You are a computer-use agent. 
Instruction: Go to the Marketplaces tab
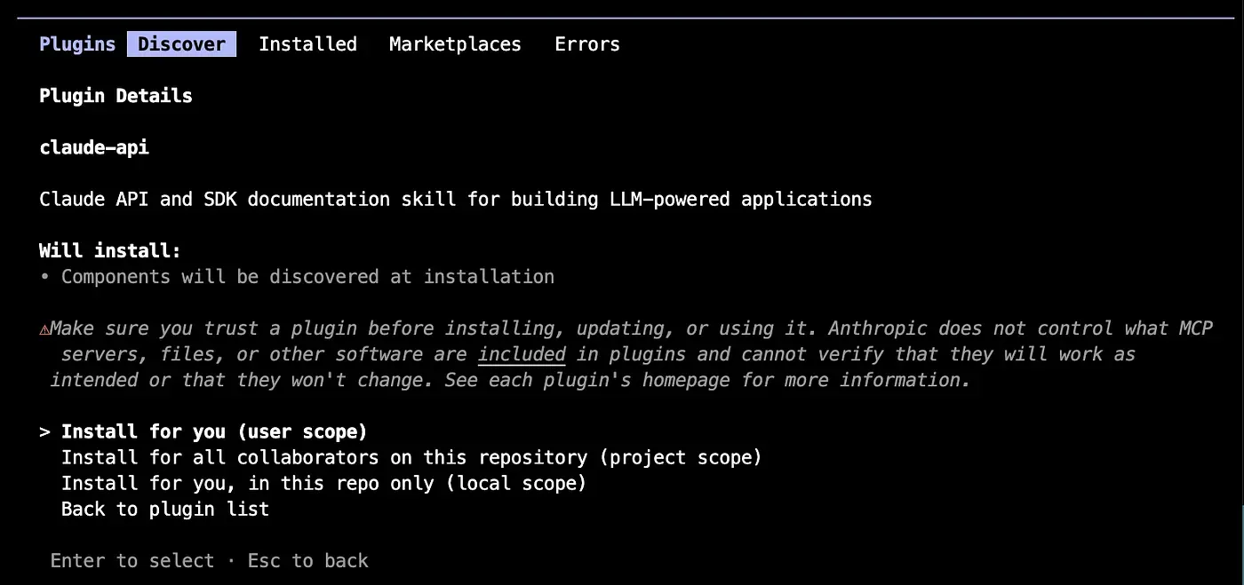455,44
